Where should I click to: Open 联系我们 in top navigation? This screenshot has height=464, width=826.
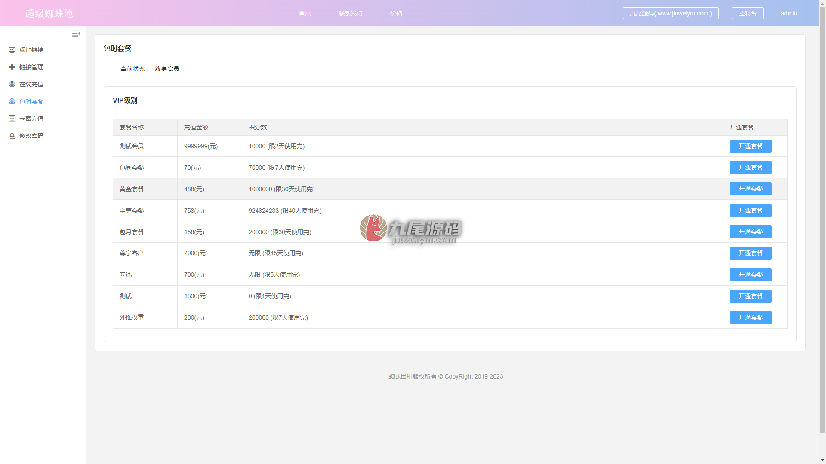click(x=351, y=13)
